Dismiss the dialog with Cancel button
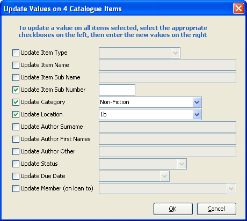The image size is (247, 221). click(216, 209)
